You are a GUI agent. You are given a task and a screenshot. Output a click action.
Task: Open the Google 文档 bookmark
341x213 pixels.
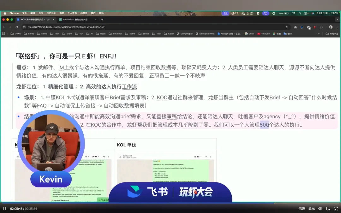point(230,34)
